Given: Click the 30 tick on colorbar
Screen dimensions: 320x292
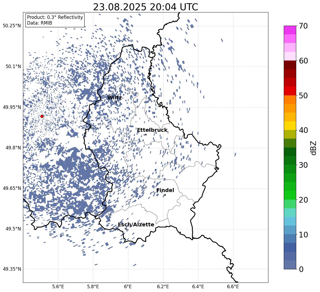Looking at the screenshot, I should (x=303, y=165).
